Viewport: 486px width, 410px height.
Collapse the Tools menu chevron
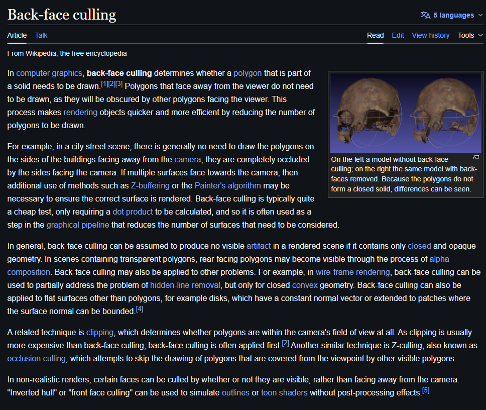click(481, 35)
